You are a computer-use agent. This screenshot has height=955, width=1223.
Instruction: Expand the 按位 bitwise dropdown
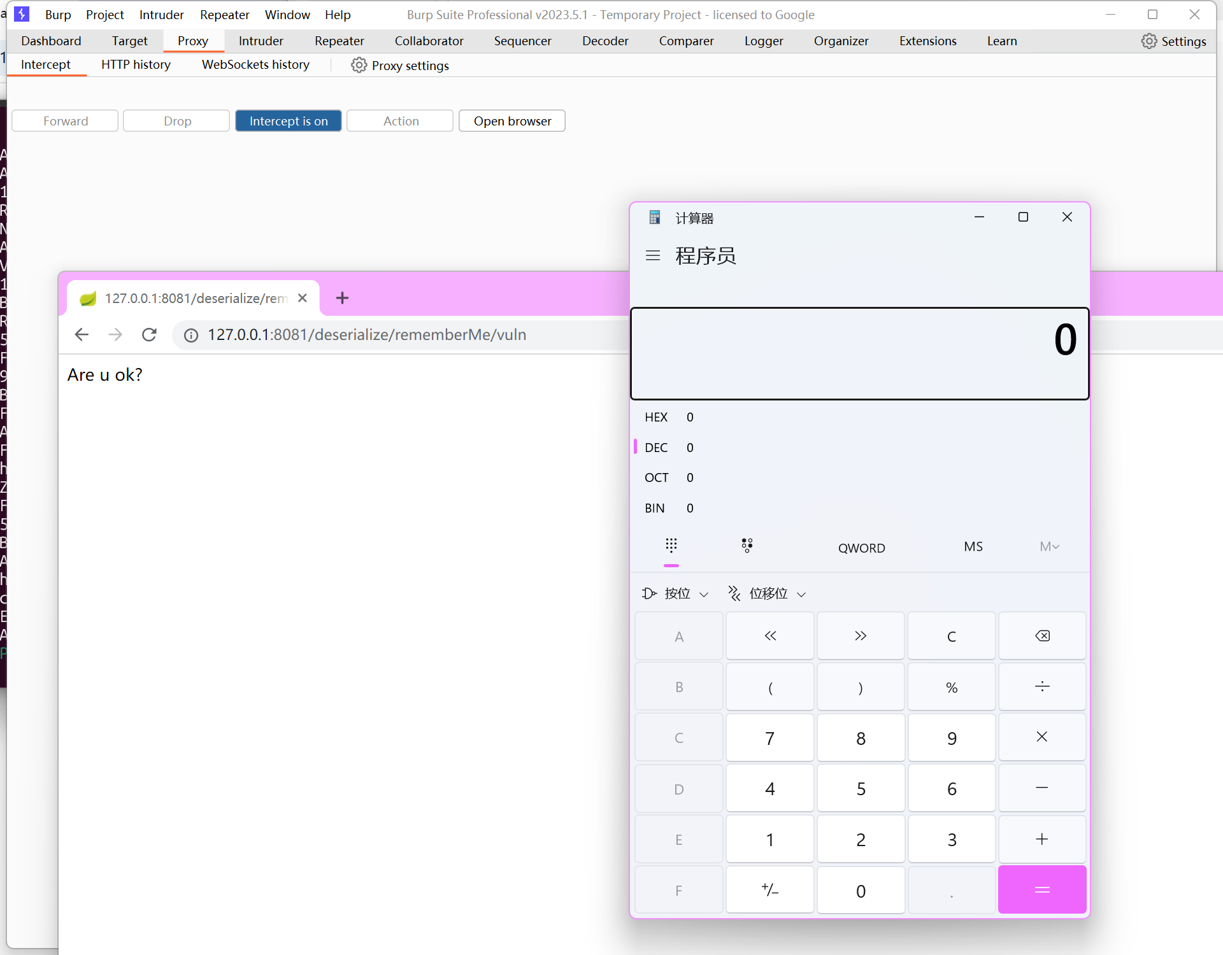click(676, 593)
